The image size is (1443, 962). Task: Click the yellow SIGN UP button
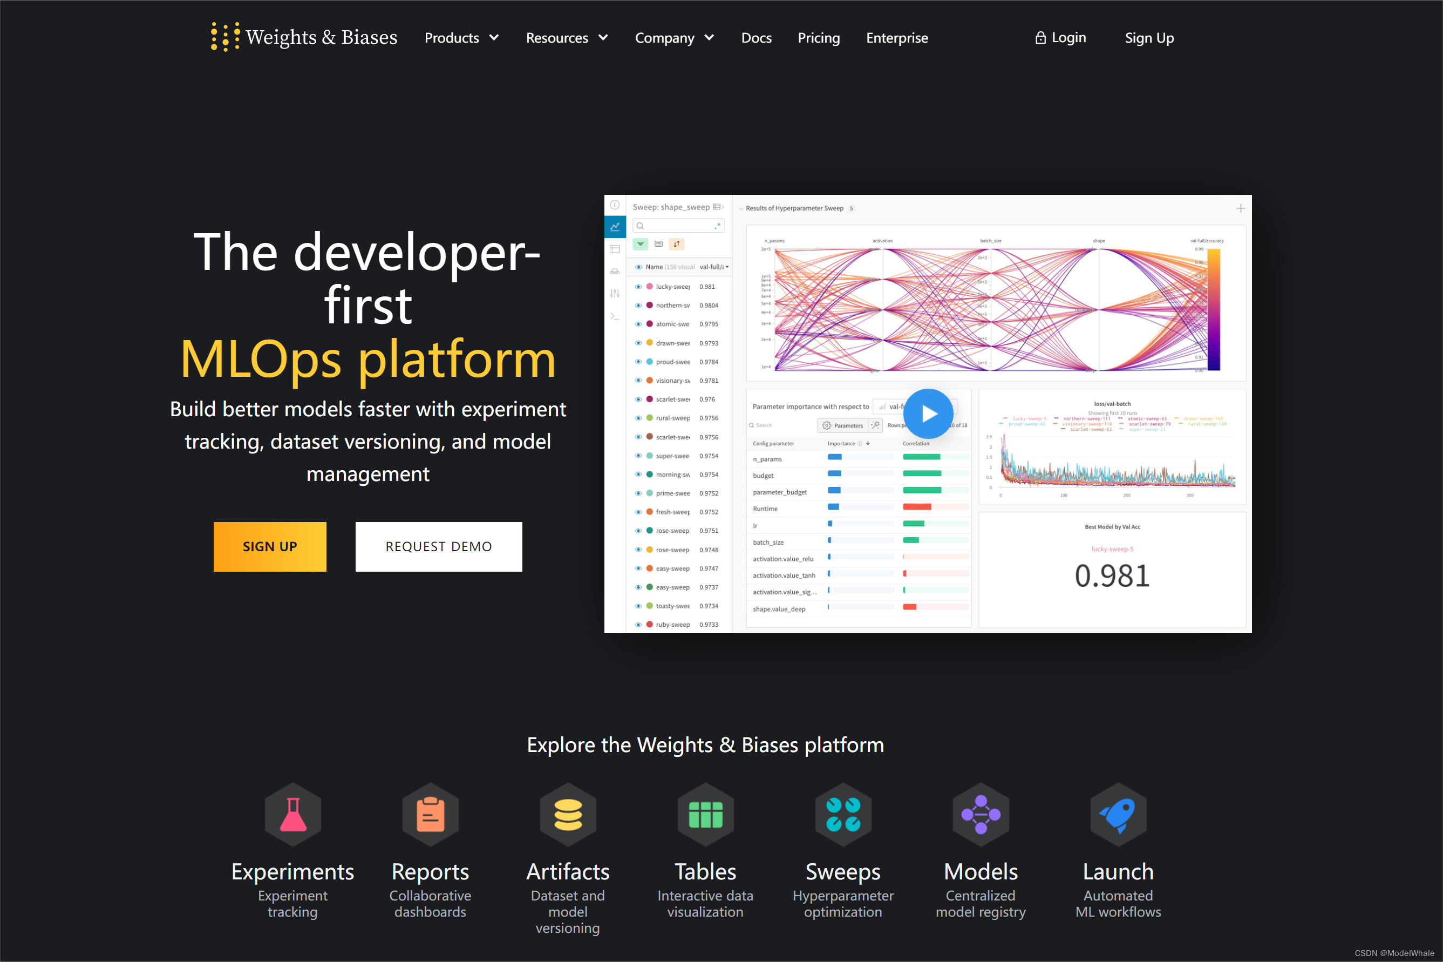(x=269, y=547)
